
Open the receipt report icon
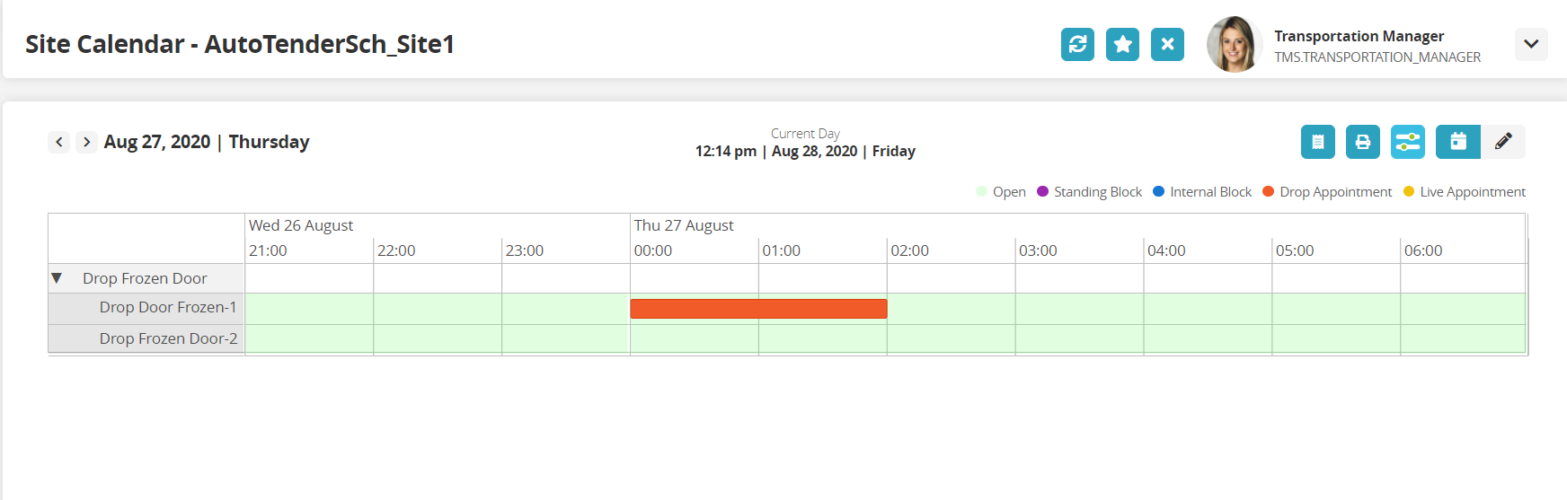tap(1317, 142)
